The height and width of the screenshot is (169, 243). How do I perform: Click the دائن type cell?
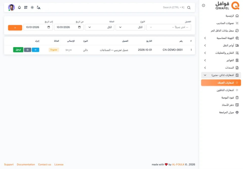click(85, 50)
